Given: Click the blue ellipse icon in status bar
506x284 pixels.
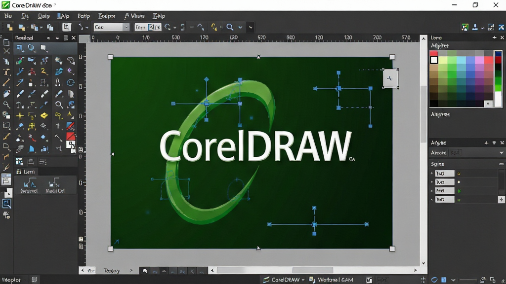Looking at the screenshot, I should click(x=434, y=280).
